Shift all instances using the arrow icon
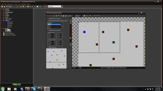 [56, 16]
